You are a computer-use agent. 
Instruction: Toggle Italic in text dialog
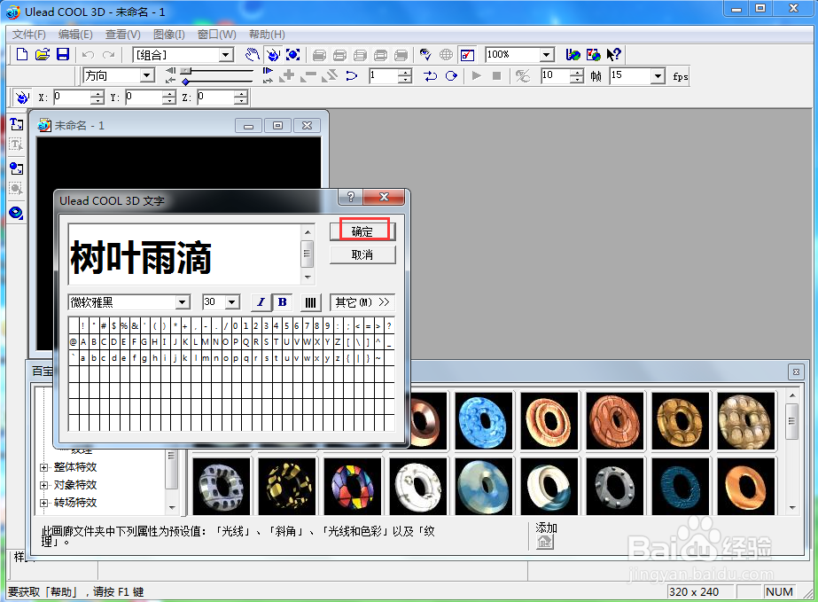tap(261, 302)
